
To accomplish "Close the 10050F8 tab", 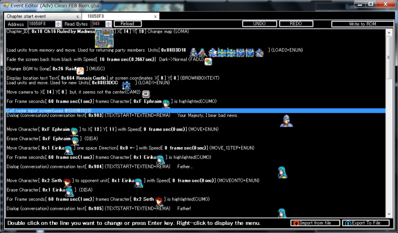I will coord(155,17).
